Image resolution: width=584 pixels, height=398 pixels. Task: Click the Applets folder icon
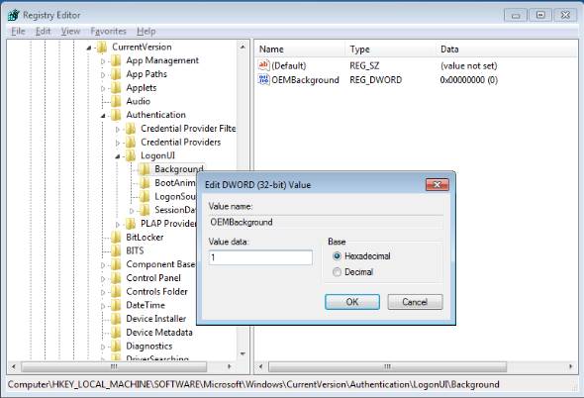(116, 88)
